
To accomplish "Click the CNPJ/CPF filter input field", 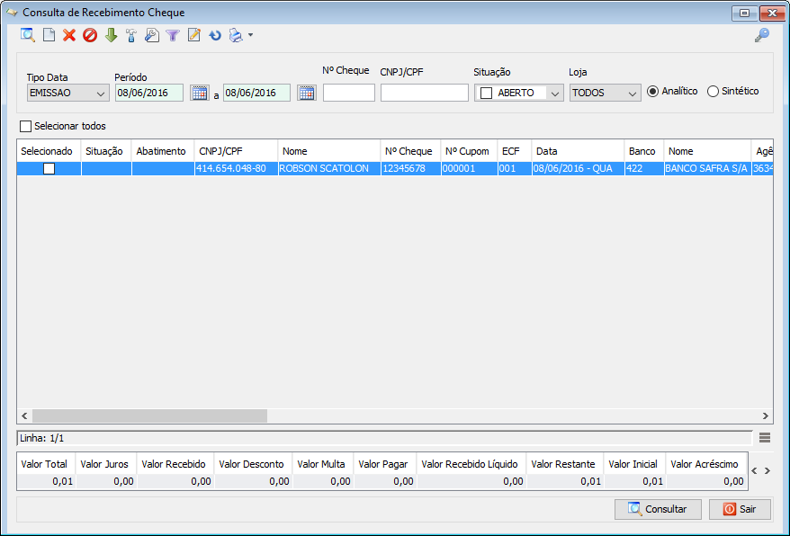I will click(424, 93).
